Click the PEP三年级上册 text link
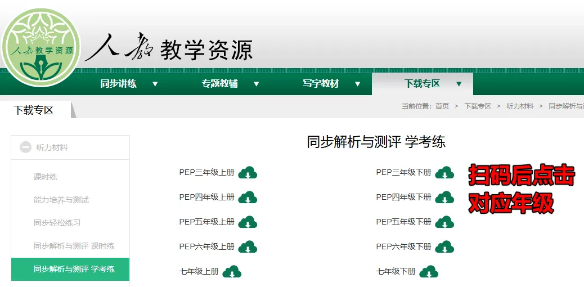The height and width of the screenshot is (287, 584). (x=206, y=172)
